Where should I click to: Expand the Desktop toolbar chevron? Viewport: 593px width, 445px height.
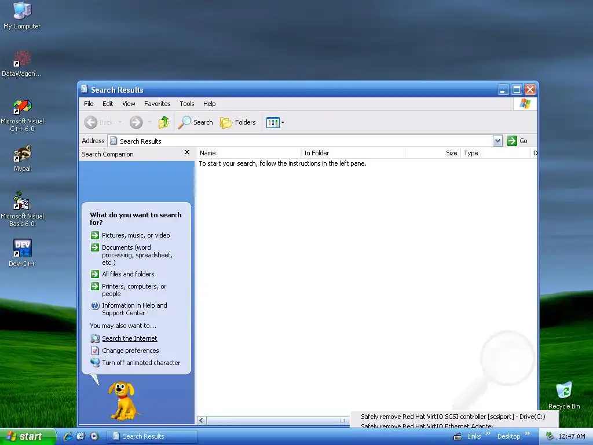(x=528, y=433)
